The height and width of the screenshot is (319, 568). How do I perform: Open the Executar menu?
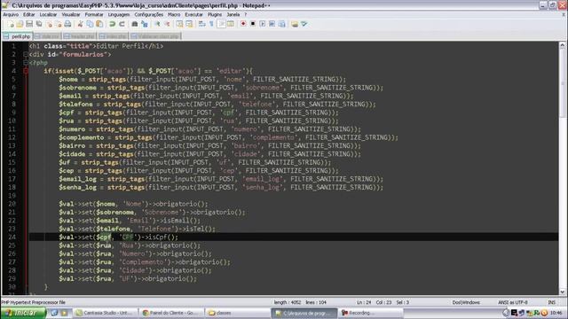[193, 14]
